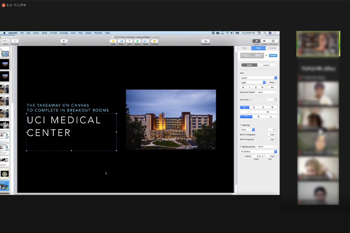Toggle Italic formatting

pyautogui.click(x=249, y=87)
